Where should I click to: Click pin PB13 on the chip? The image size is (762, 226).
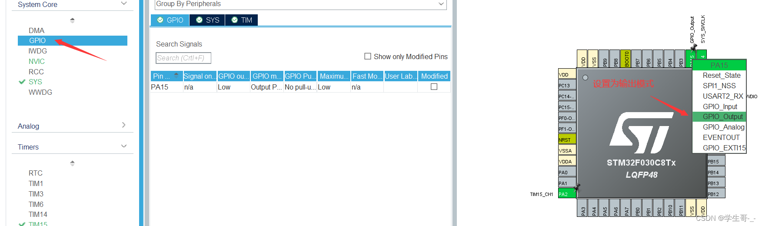click(x=716, y=183)
